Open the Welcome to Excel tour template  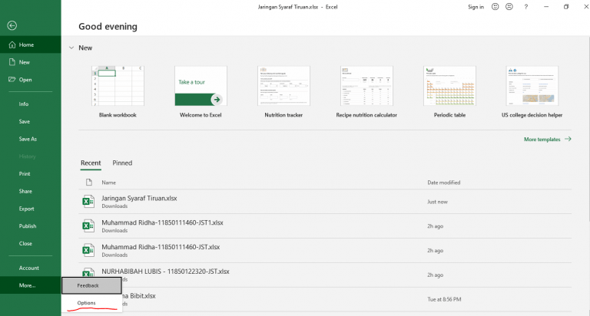click(x=201, y=92)
